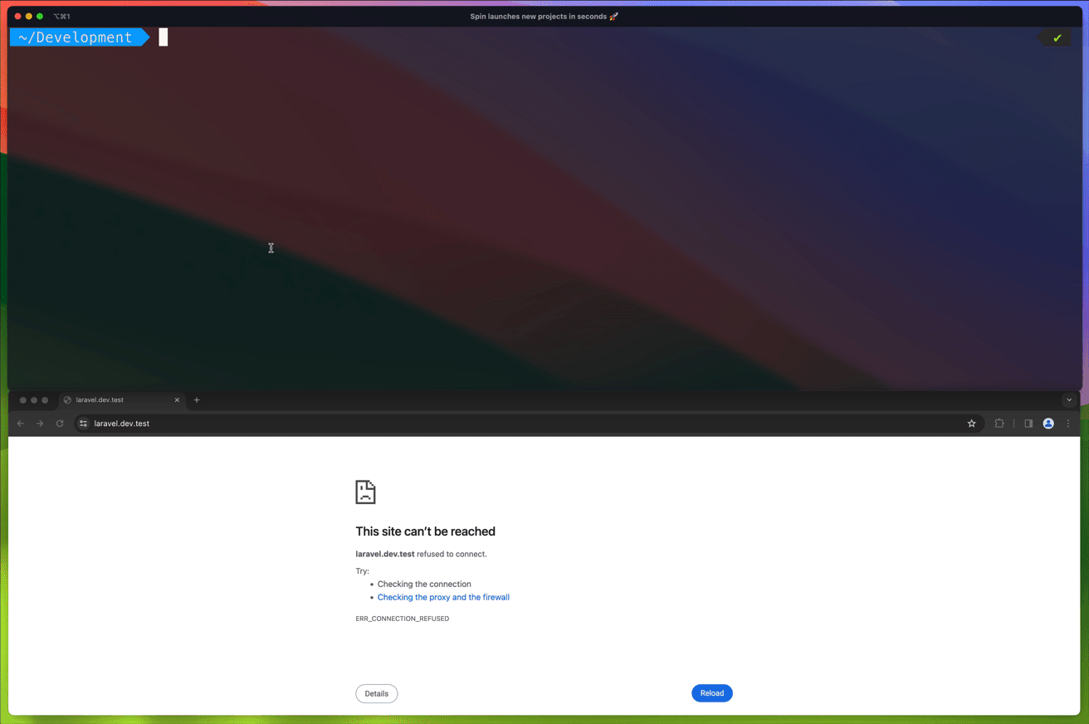Click the This site can't be reached heading

point(425,531)
